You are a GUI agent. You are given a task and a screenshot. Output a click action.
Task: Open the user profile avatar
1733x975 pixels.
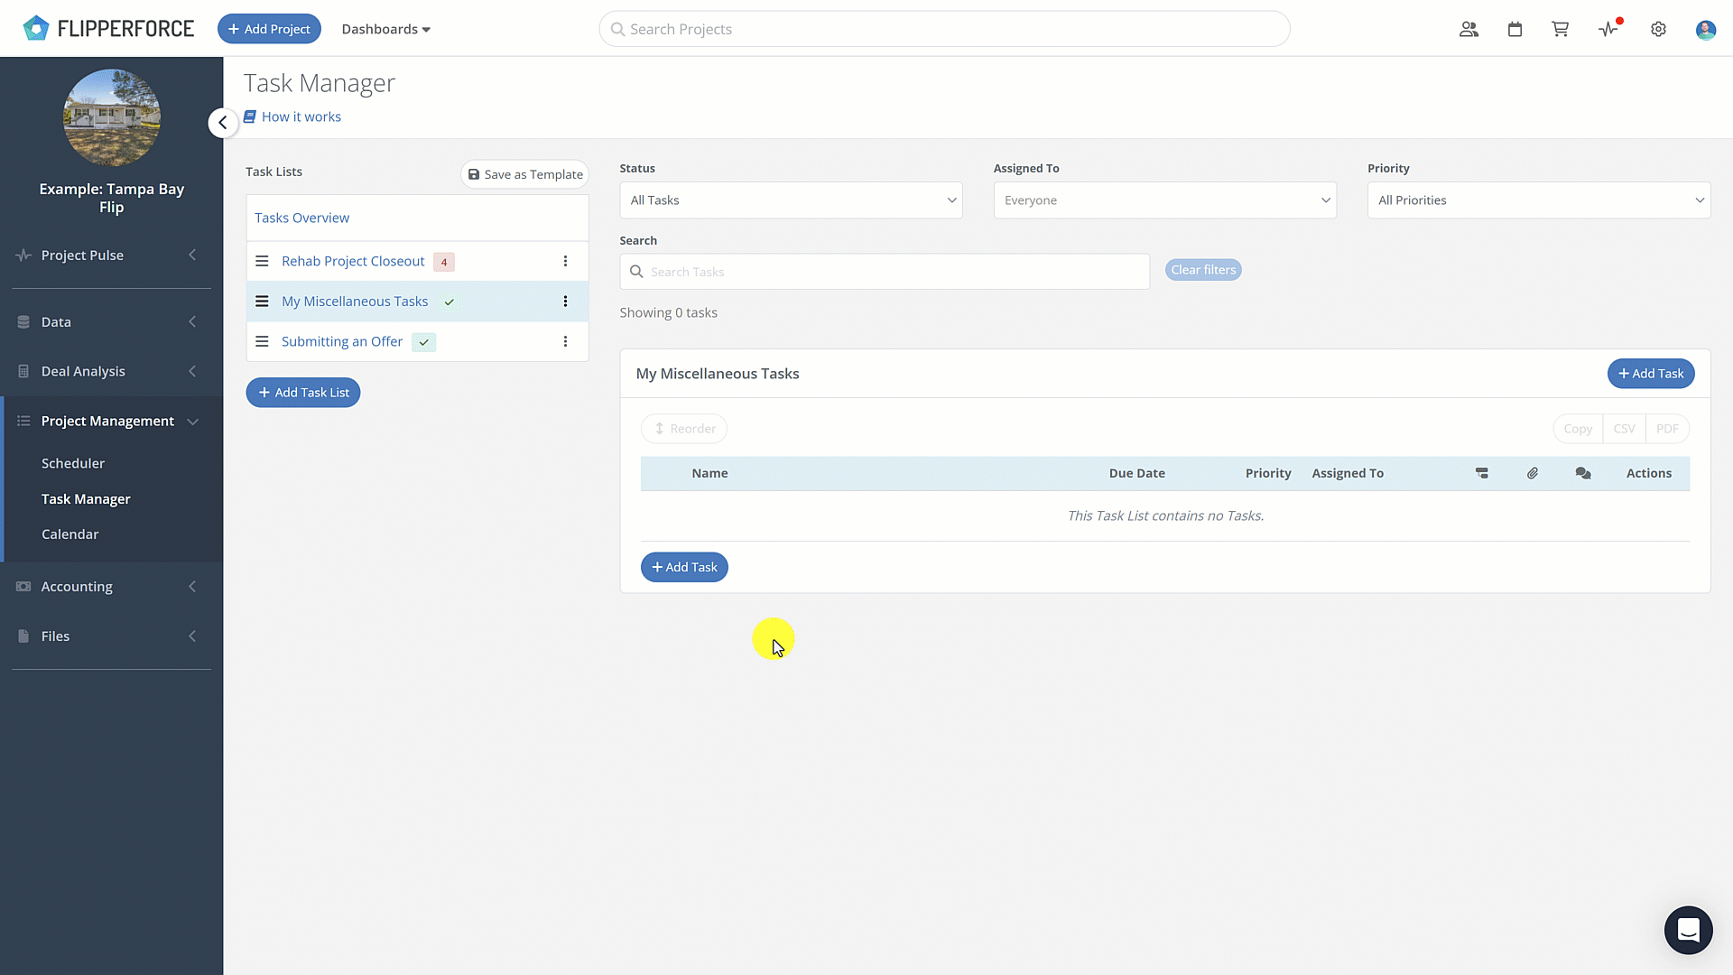point(1705,30)
